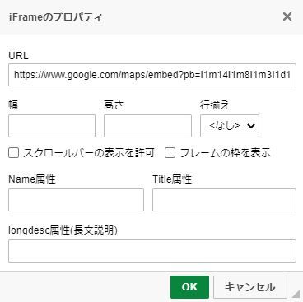Click into the 高さ height field
The width and height of the screenshot is (303, 302).
coord(147,126)
